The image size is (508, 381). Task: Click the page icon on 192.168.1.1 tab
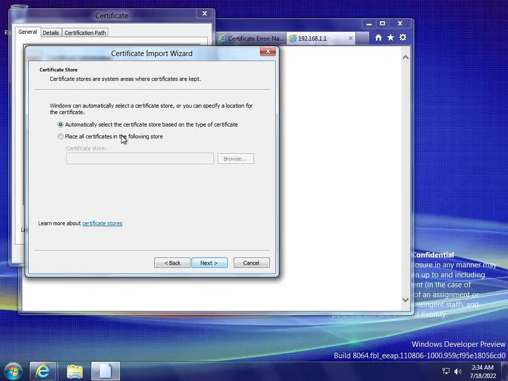(x=293, y=38)
